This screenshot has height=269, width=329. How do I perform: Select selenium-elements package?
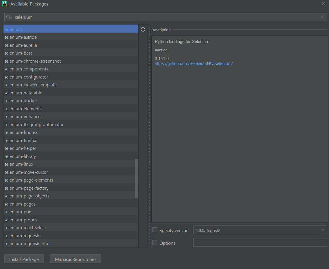71,109
